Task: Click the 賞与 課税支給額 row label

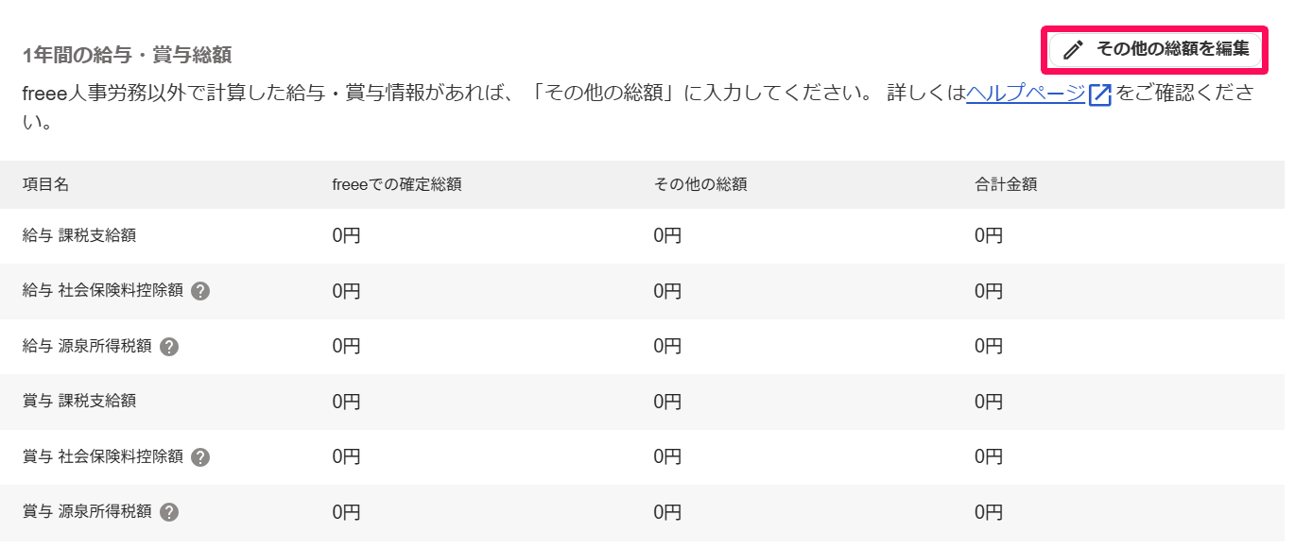Action: (79, 402)
